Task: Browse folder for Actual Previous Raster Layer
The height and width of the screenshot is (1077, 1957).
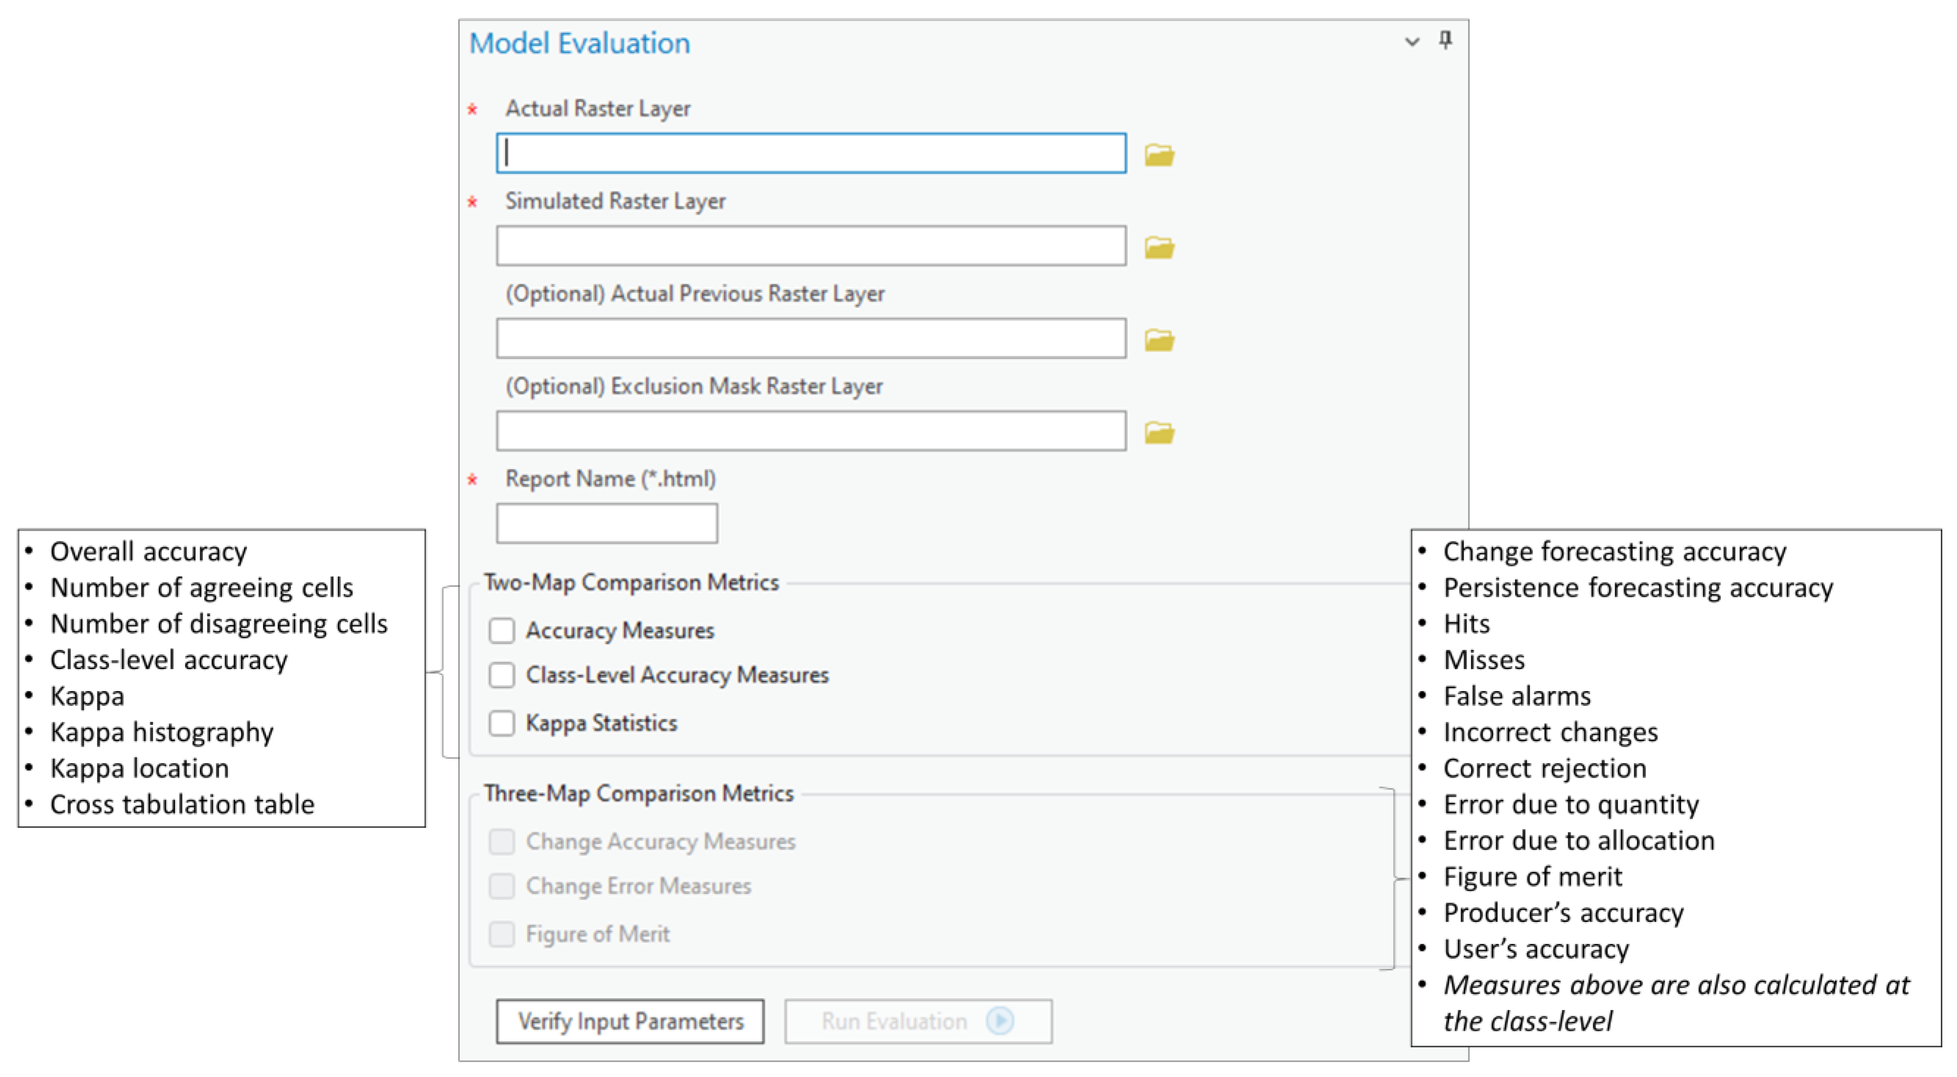Action: pyautogui.click(x=1159, y=340)
